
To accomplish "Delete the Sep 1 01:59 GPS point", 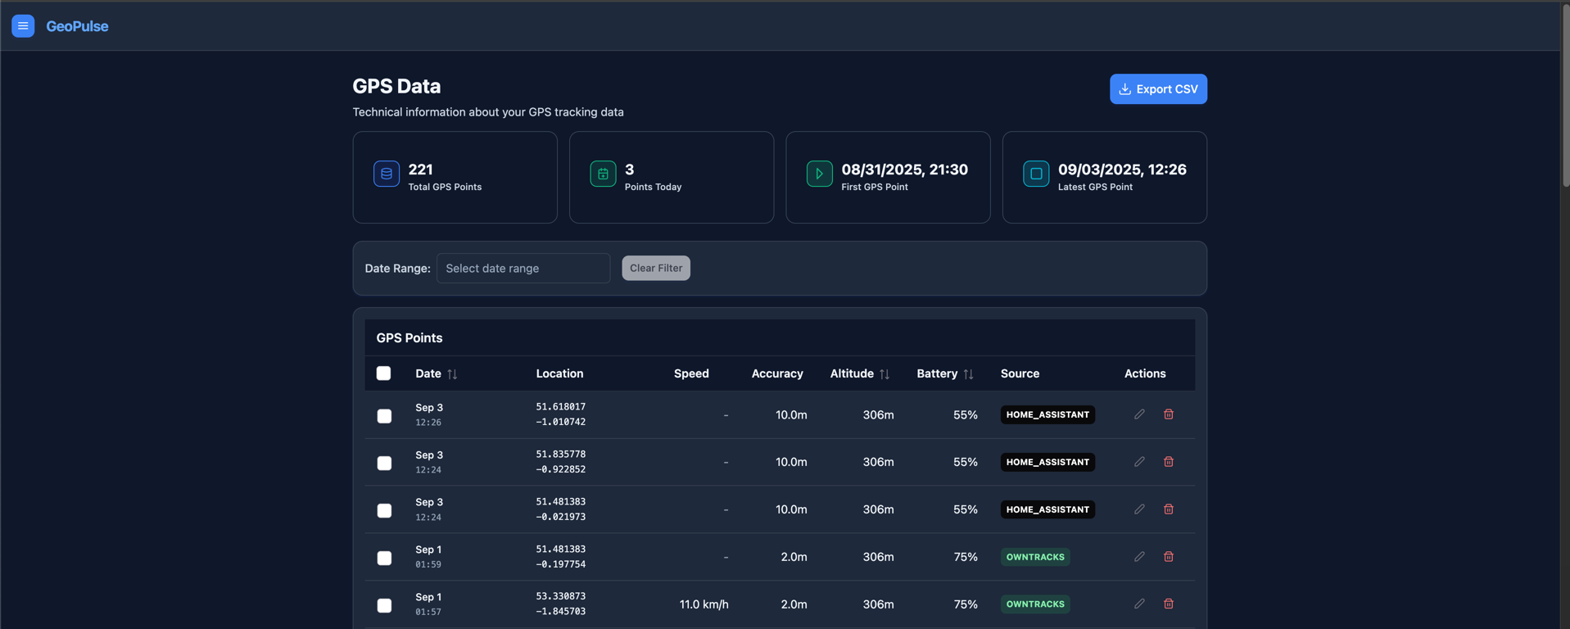I will [x=1169, y=557].
